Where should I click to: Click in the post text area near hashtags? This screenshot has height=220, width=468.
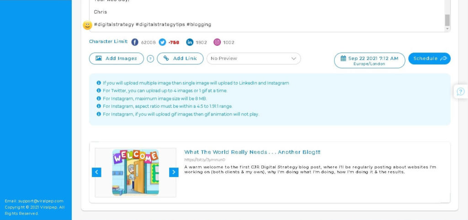[x=274, y=24]
